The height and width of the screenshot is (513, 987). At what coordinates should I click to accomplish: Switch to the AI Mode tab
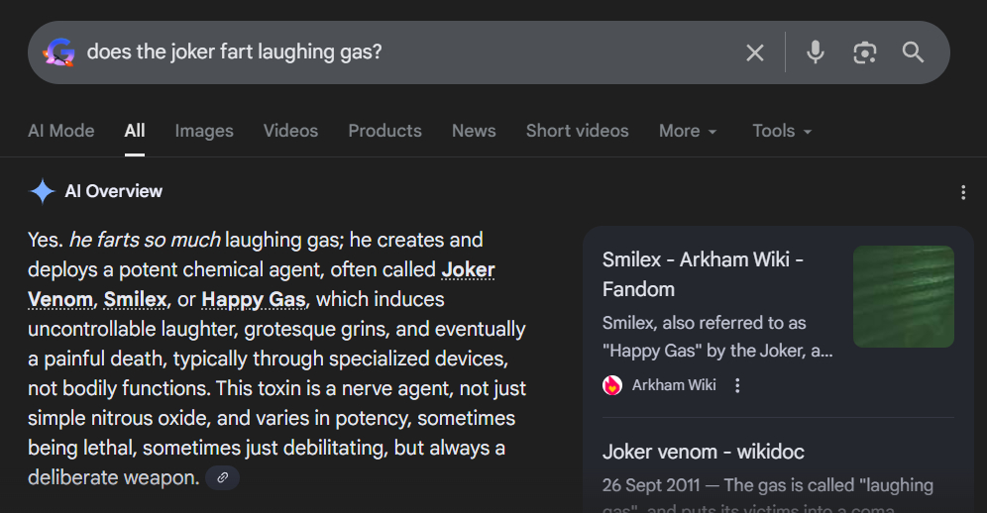(x=61, y=131)
